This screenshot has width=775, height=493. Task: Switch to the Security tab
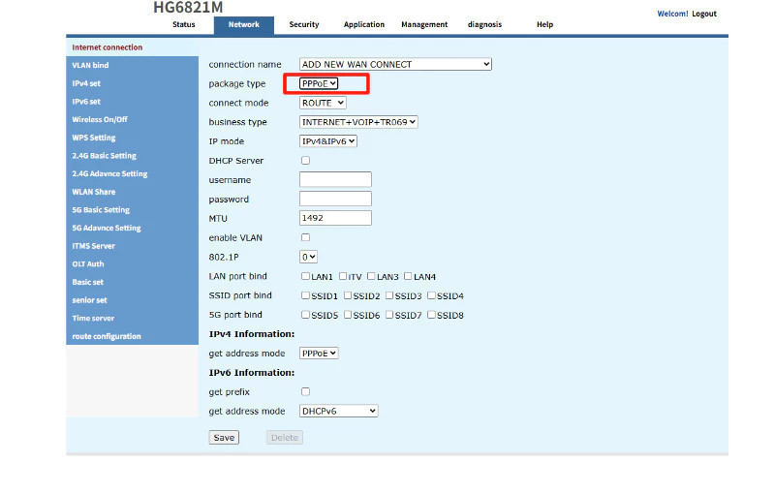coord(304,25)
